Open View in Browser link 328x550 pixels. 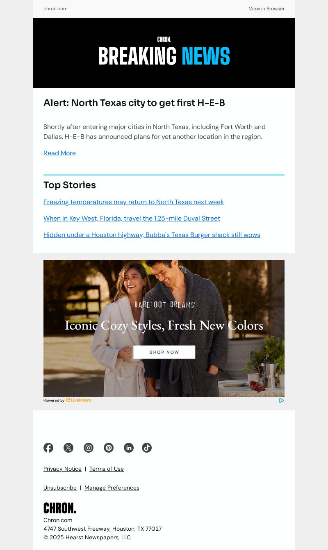[x=266, y=9]
